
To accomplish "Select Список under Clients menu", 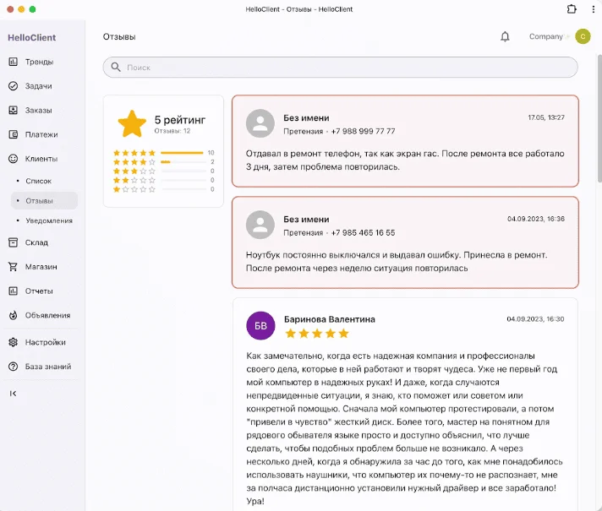I will 39,181.
